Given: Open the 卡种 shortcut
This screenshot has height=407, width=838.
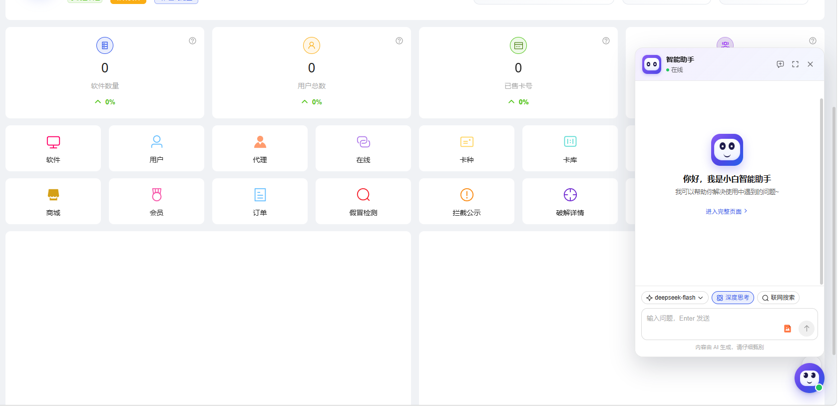Looking at the screenshot, I should (x=466, y=148).
